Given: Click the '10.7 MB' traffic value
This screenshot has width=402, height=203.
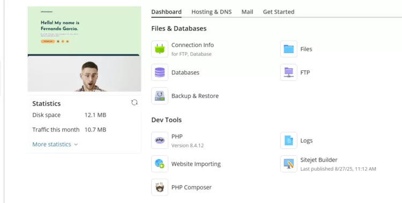Looking at the screenshot, I should [x=95, y=130].
